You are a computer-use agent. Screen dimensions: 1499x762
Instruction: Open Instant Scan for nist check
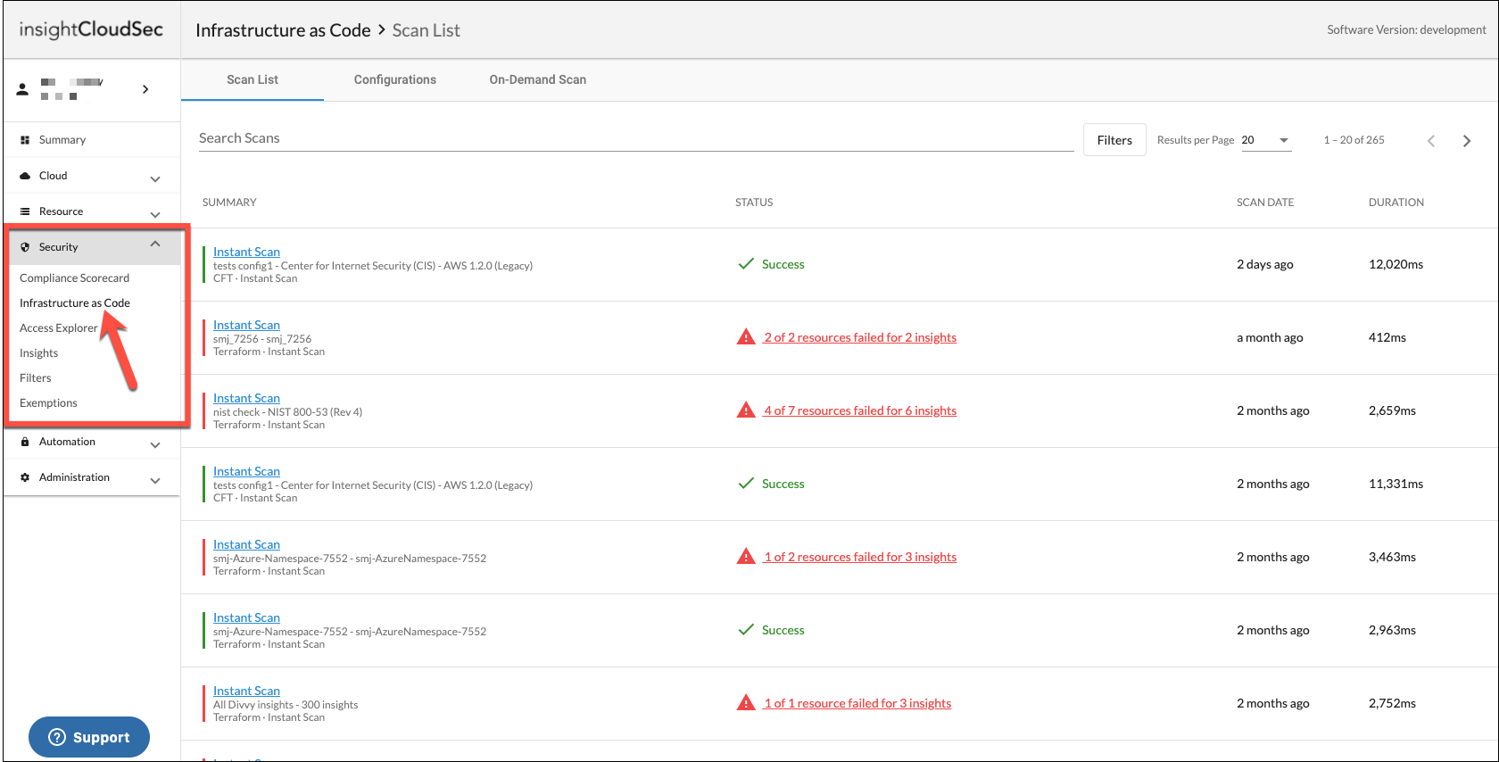click(x=246, y=399)
